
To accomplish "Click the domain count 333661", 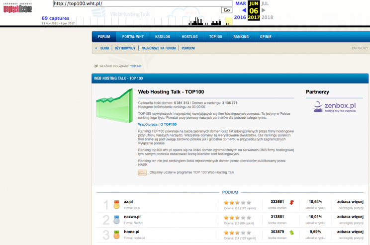I will [277, 202].
